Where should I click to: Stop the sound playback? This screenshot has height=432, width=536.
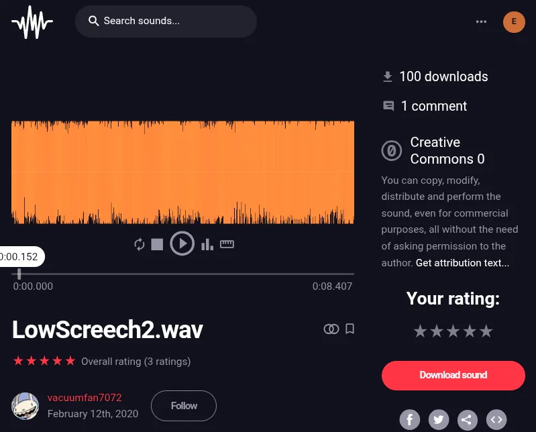157,244
